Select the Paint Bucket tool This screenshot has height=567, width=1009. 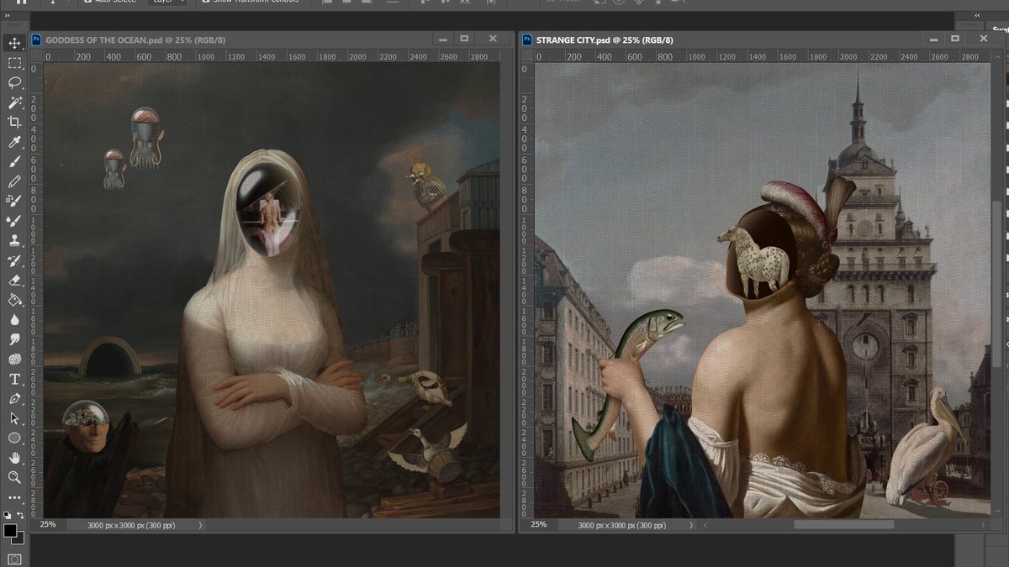(14, 299)
